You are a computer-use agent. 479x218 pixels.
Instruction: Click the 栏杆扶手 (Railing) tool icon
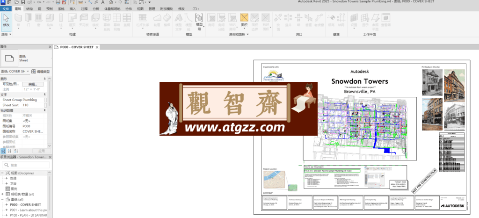(142, 18)
